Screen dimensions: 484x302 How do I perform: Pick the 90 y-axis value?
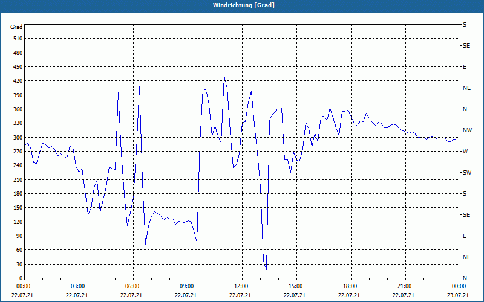click(19, 236)
